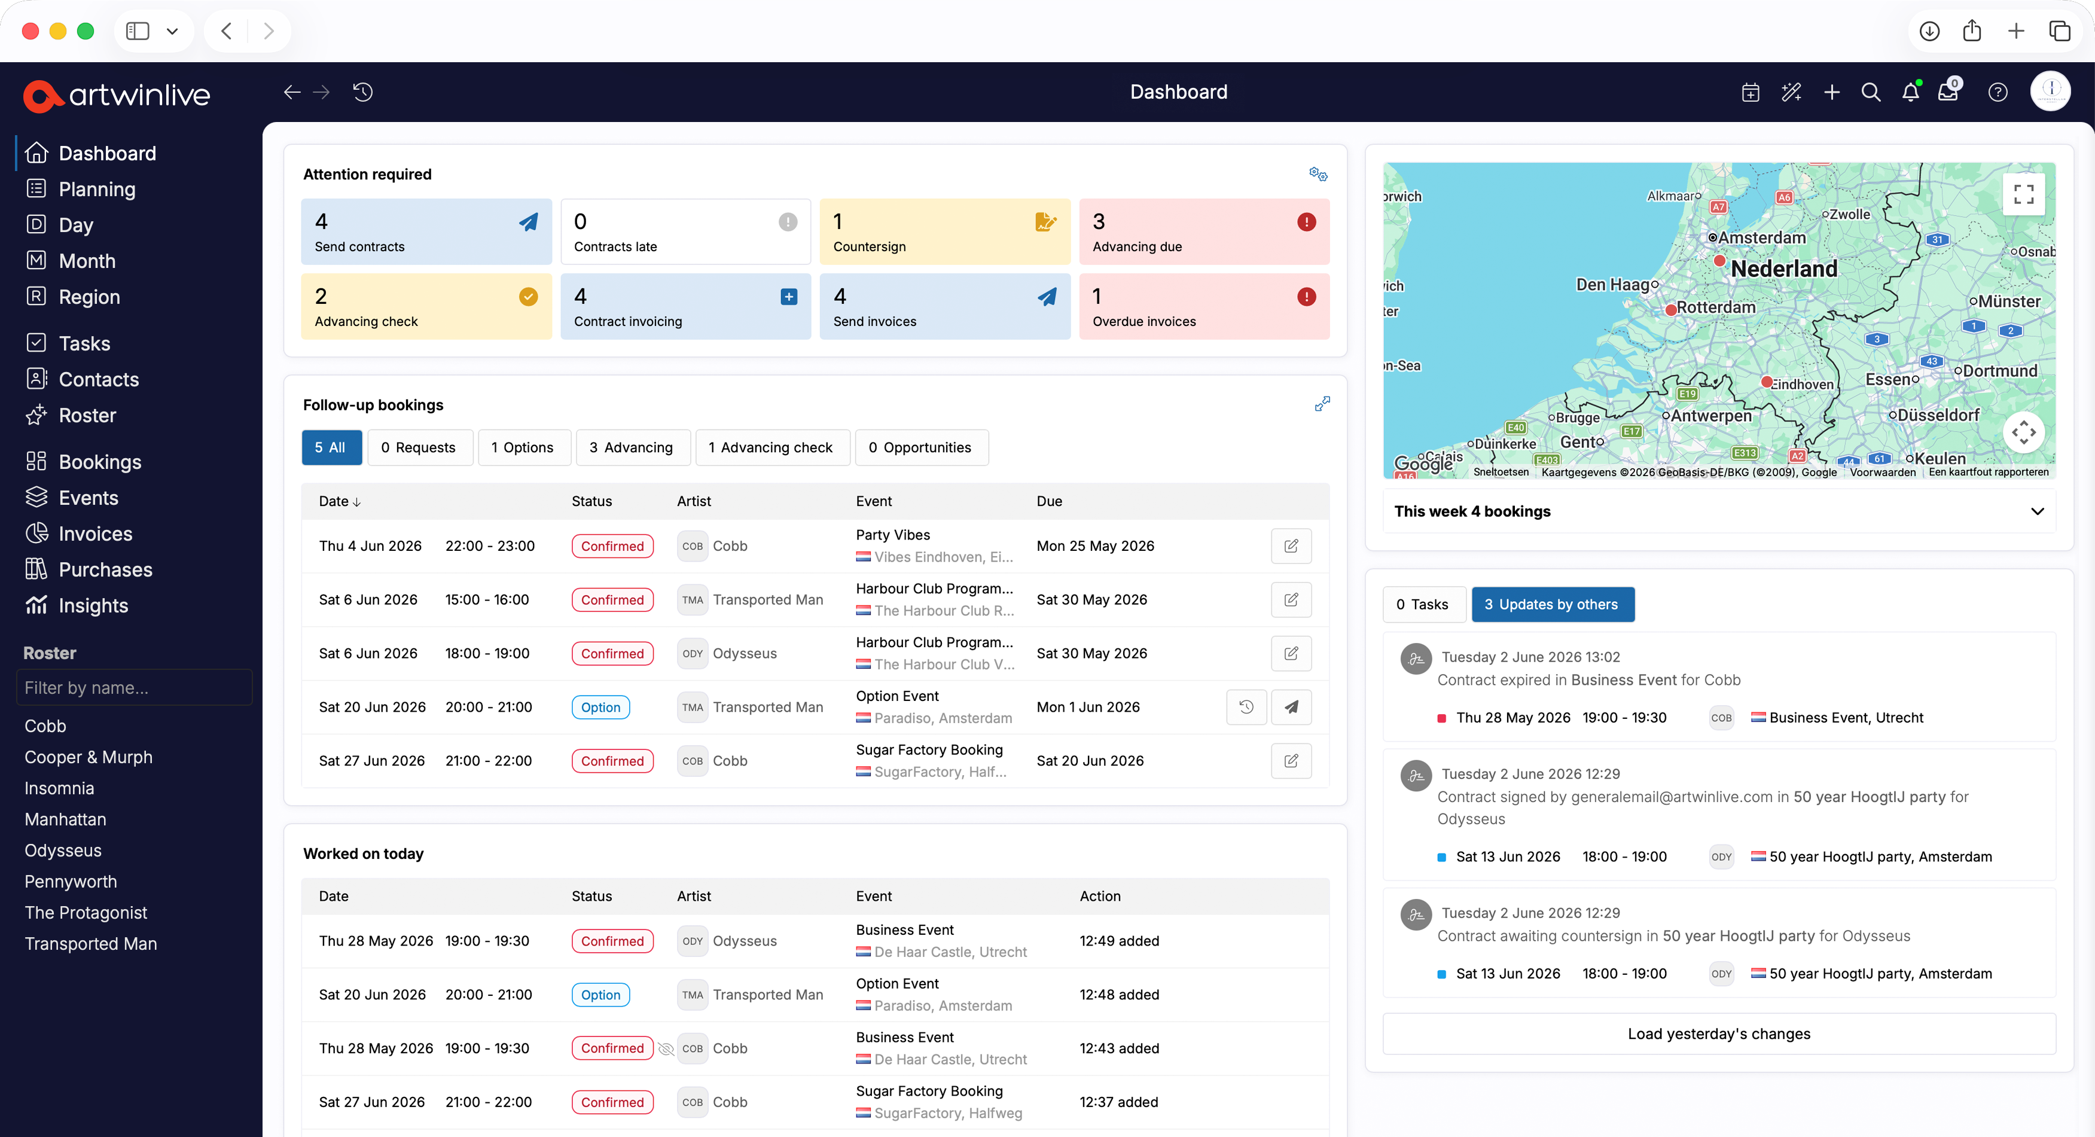The height and width of the screenshot is (1137, 2095).
Task: Open Attention required settings gear icon
Action: tap(1318, 174)
